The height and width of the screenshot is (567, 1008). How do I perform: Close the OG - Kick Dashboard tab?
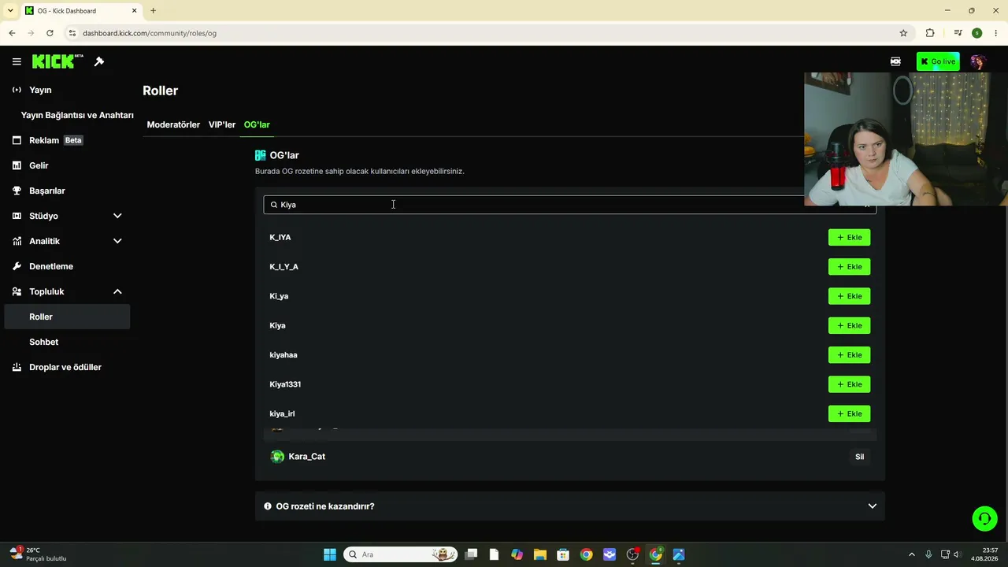134,11
